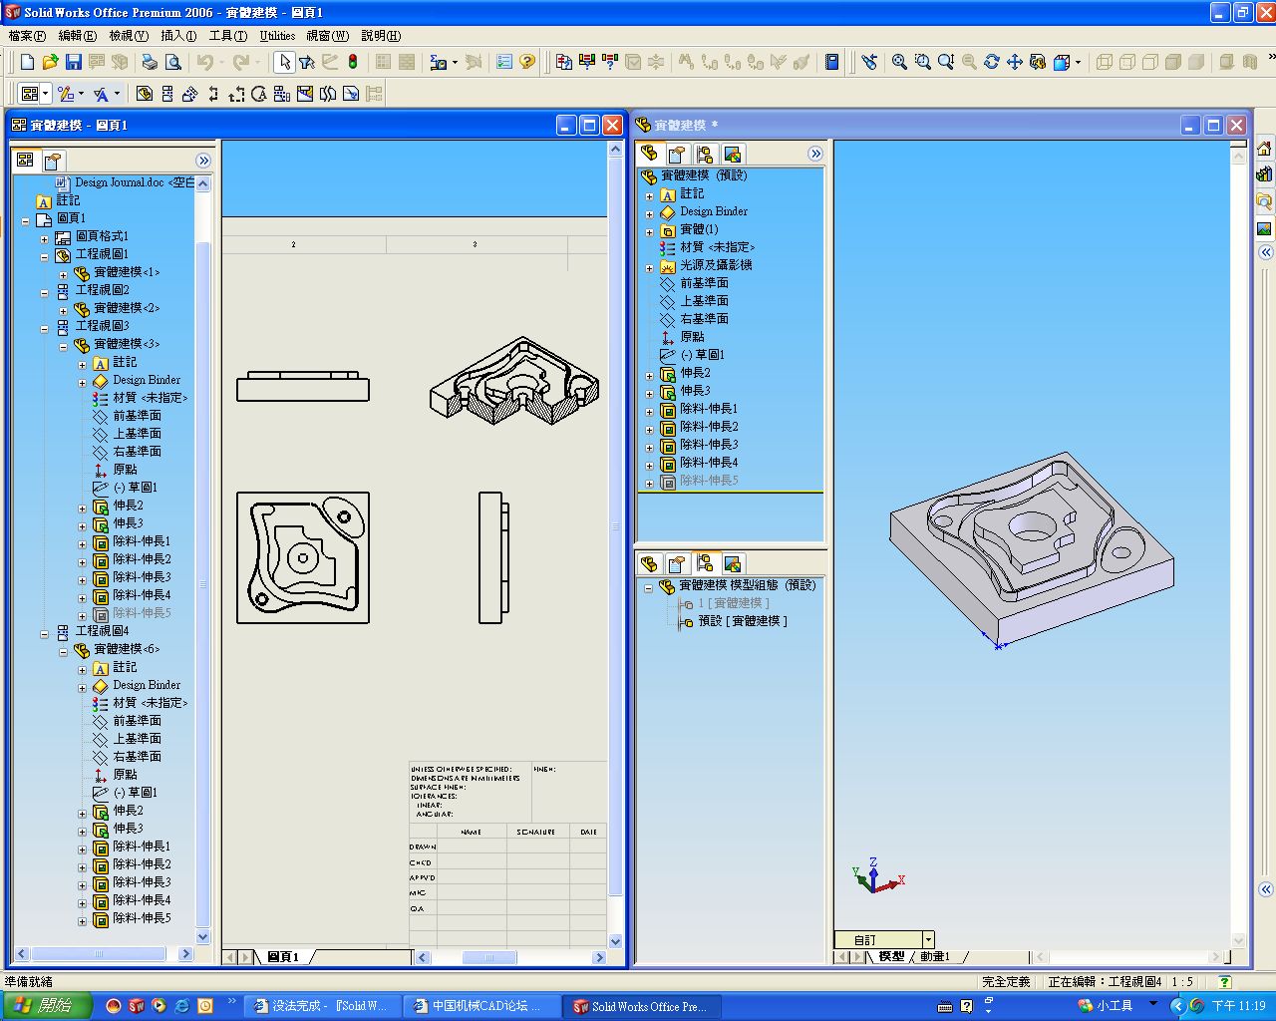Image resolution: width=1276 pixels, height=1021 pixels.
Task: Click the Help question mark toolbar icon
Action: click(527, 62)
